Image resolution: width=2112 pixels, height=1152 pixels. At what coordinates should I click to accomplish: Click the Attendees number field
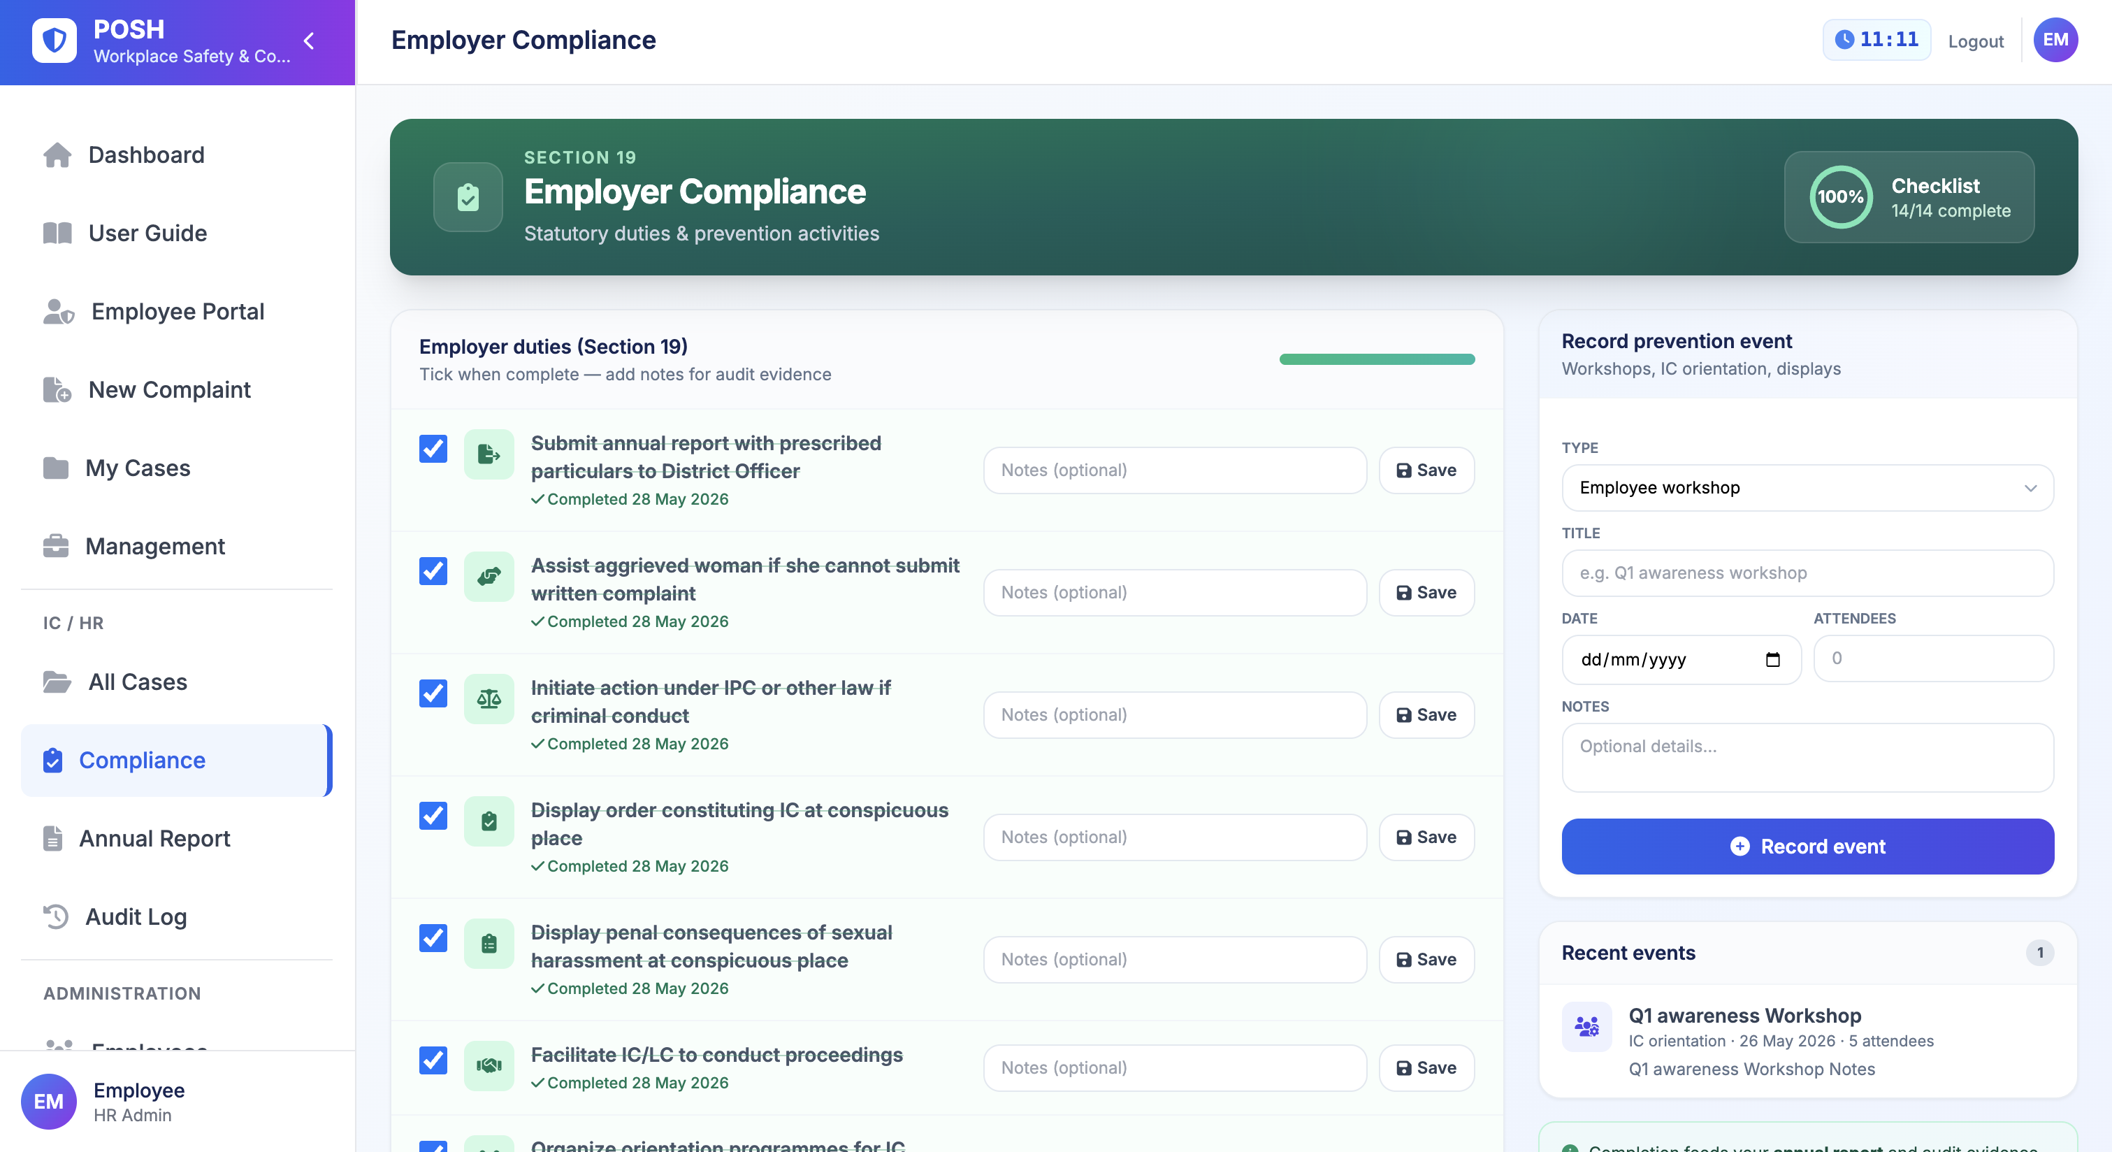[x=1932, y=658]
